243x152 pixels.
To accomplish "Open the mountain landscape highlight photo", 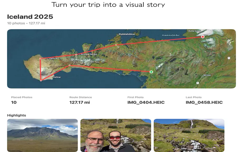I will click(x=42, y=135).
